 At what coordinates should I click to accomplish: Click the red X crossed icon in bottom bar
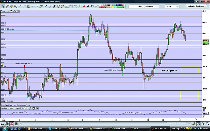pos(11,124)
